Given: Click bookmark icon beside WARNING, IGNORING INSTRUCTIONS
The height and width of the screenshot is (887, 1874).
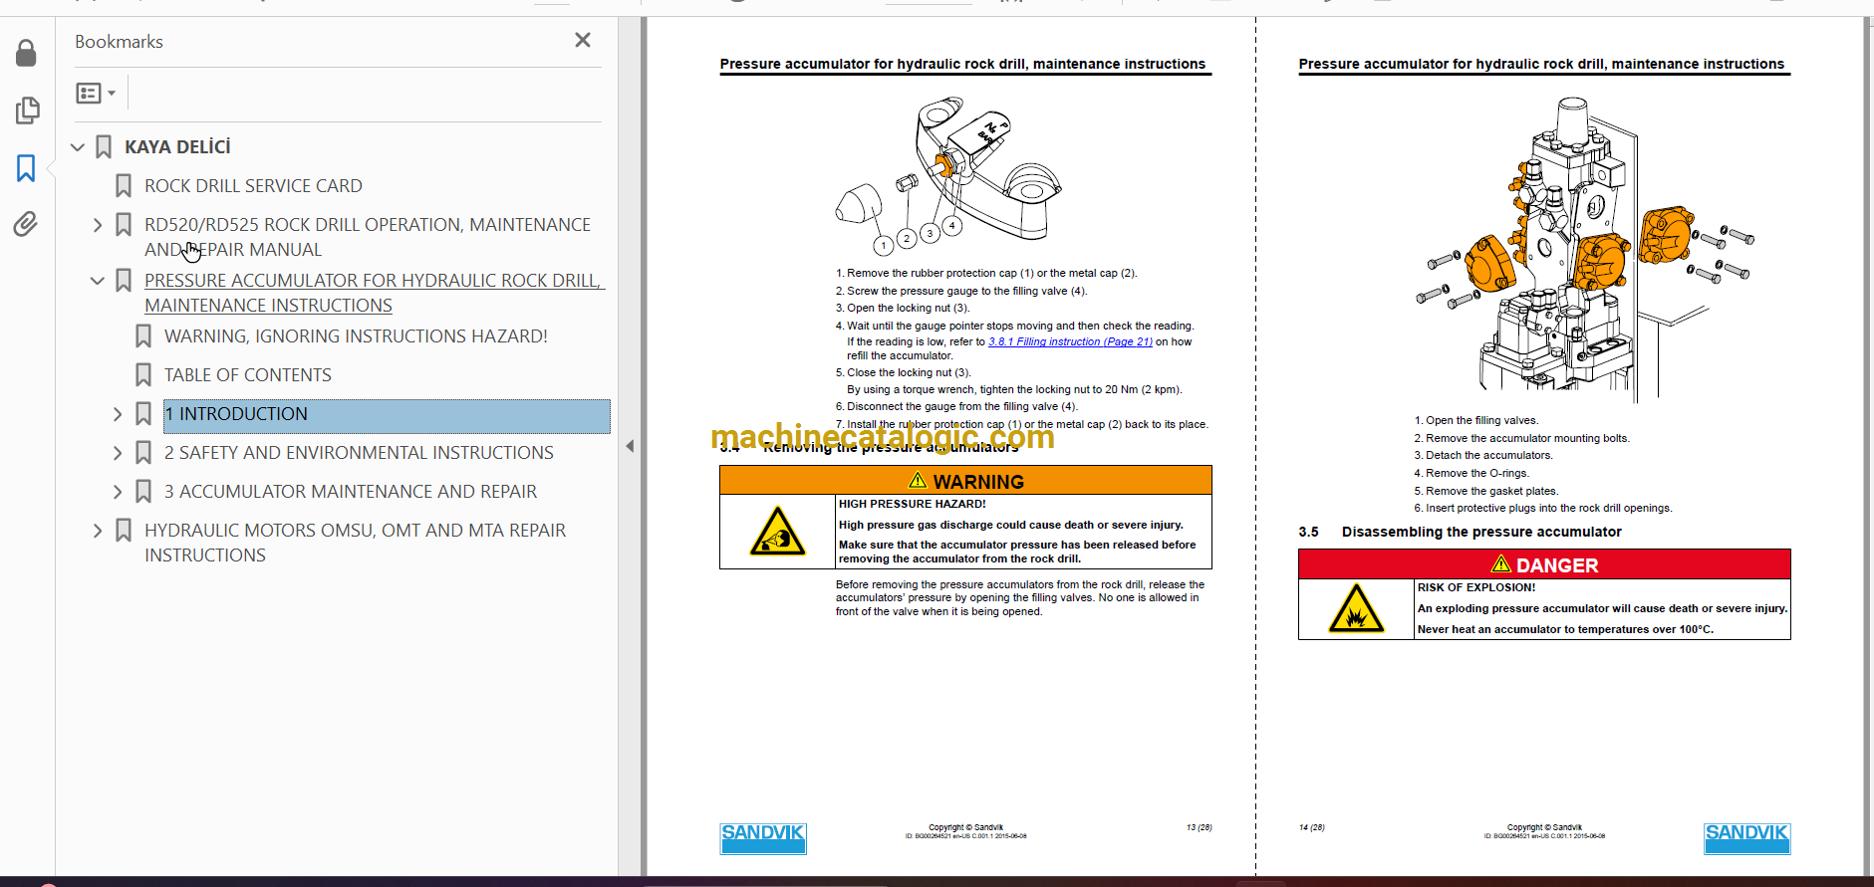Looking at the screenshot, I should pos(143,336).
